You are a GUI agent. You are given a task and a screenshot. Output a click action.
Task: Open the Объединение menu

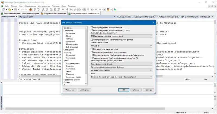(x=30, y=6)
